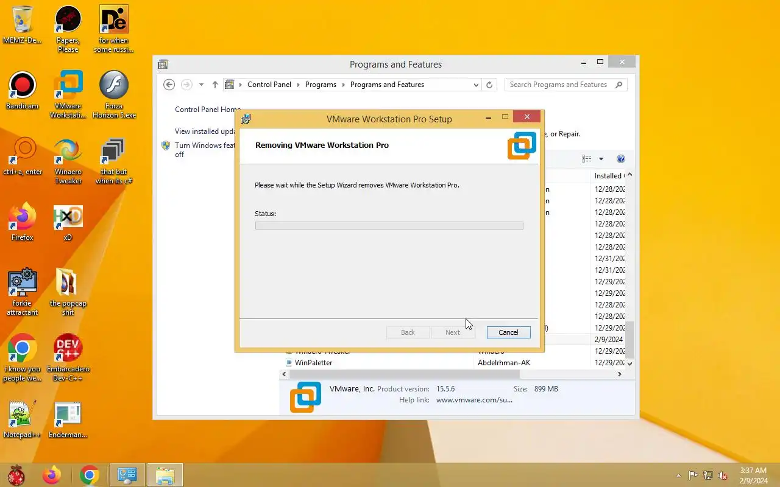Open File Explorer from the taskbar
This screenshot has height=487, width=780.
165,475
